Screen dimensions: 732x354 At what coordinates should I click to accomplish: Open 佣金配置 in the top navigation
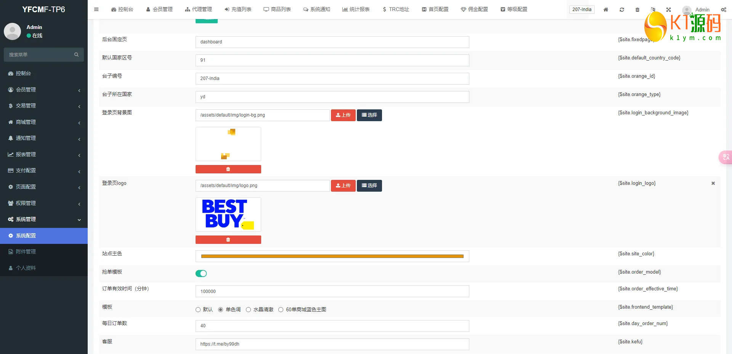tap(474, 10)
